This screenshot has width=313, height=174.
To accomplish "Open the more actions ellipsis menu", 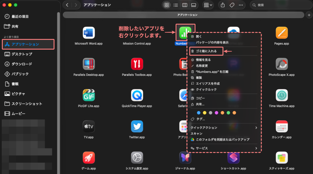I will (241, 5).
